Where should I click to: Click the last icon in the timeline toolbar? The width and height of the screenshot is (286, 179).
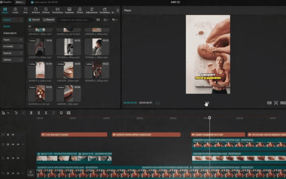click(x=69, y=113)
